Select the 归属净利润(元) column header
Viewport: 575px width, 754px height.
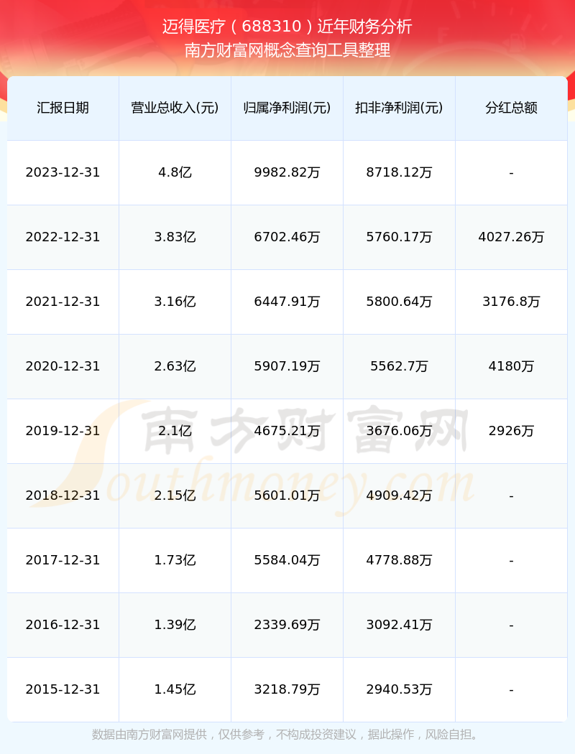[287, 108]
